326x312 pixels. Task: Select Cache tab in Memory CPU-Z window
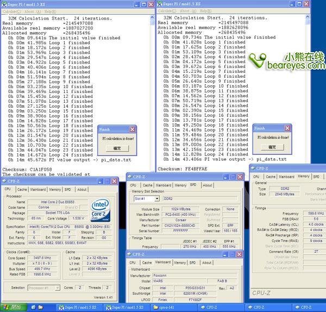[271, 177]
